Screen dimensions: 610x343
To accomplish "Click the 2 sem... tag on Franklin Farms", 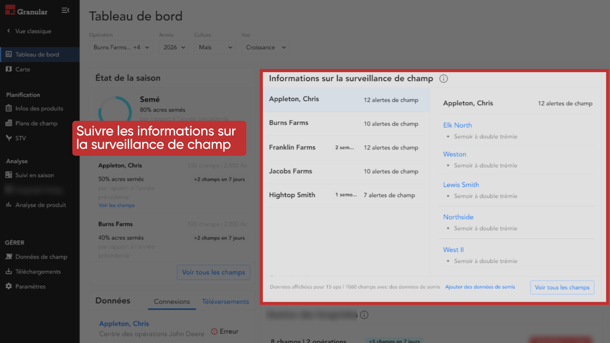I will click(x=345, y=147).
